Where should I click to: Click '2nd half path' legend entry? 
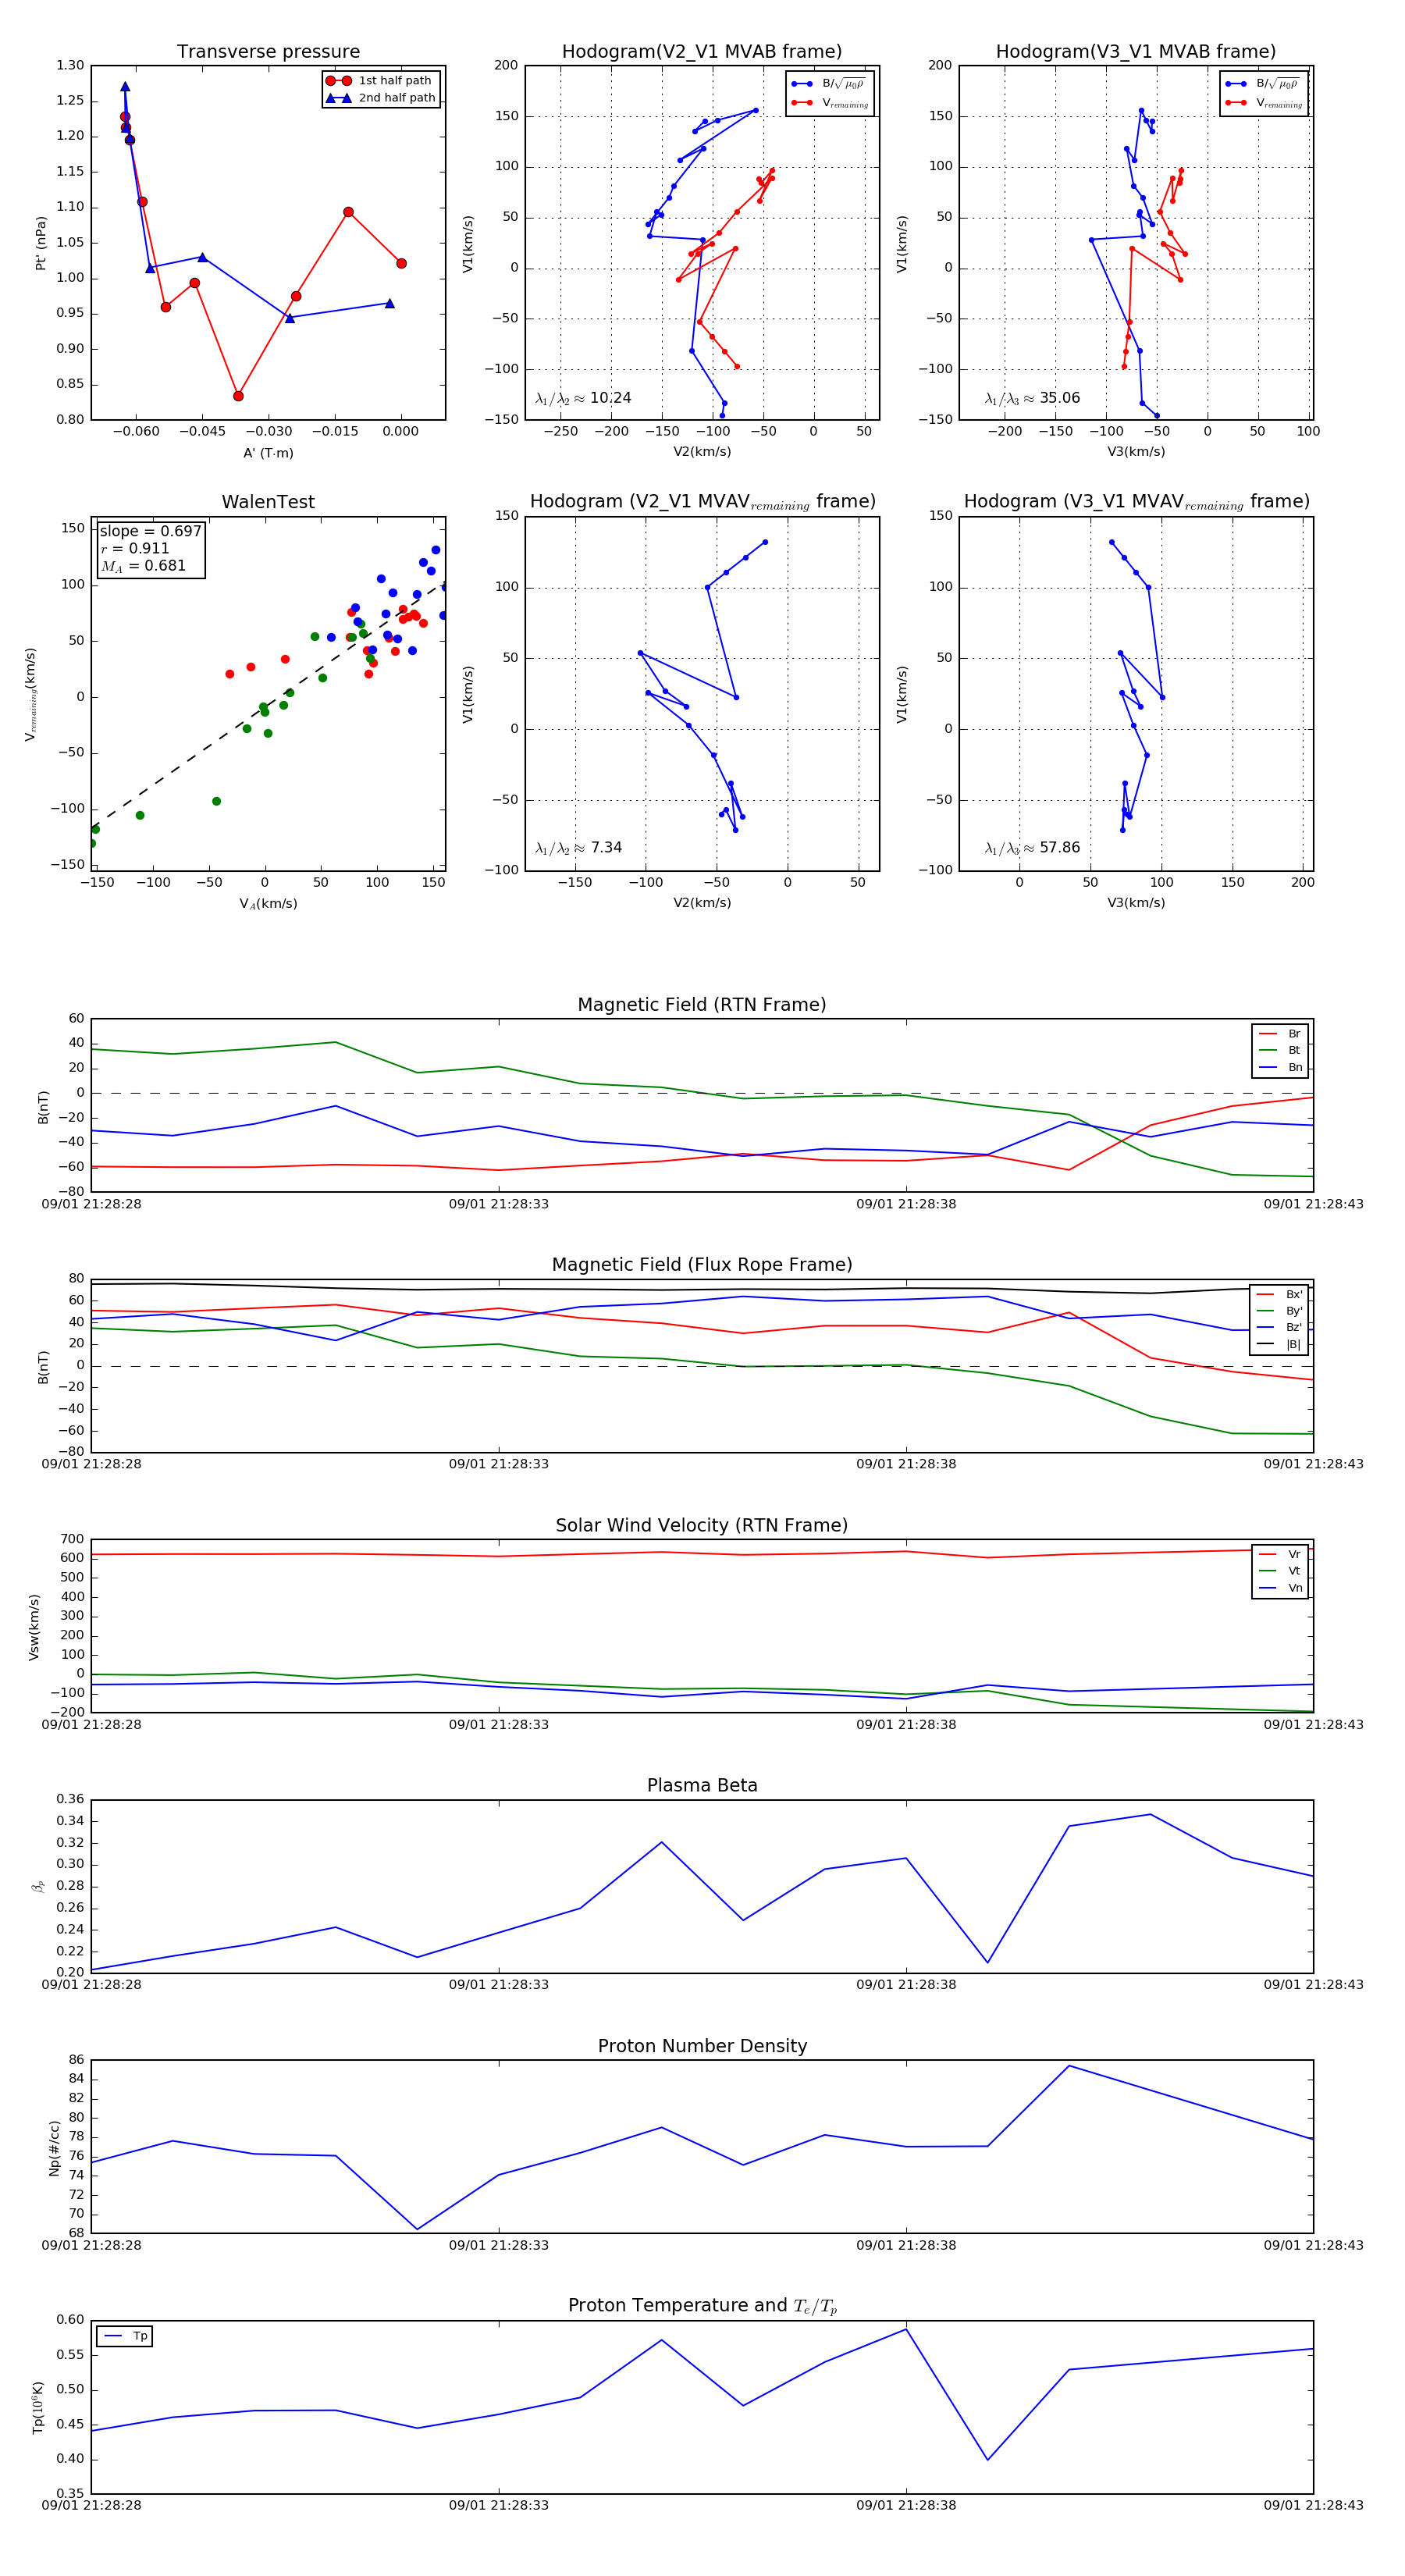coord(381,98)
